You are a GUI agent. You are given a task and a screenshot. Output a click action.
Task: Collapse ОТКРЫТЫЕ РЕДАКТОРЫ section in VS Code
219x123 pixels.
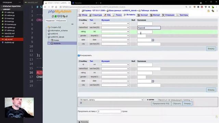(11, 6)
